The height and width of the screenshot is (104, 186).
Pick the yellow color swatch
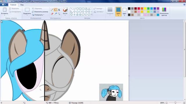[x=145, y=8]
